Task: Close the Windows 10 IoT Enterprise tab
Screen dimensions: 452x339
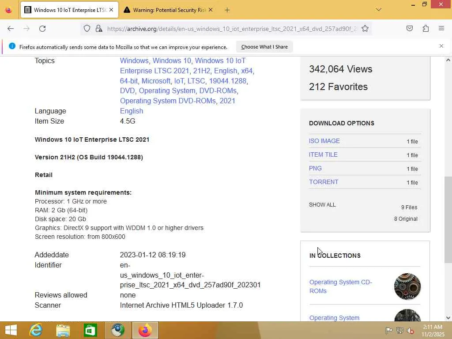Action: [111, 10]
